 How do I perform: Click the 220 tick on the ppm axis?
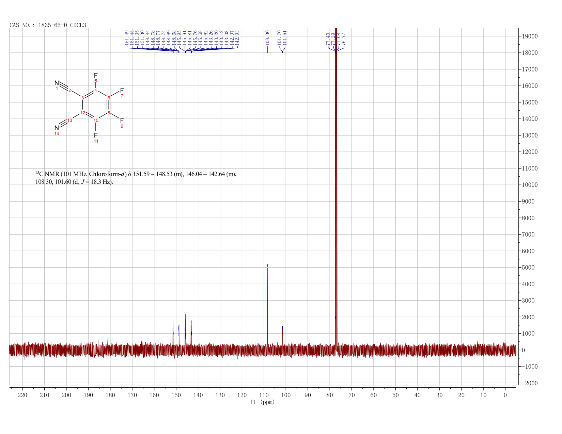click(22, 395)
